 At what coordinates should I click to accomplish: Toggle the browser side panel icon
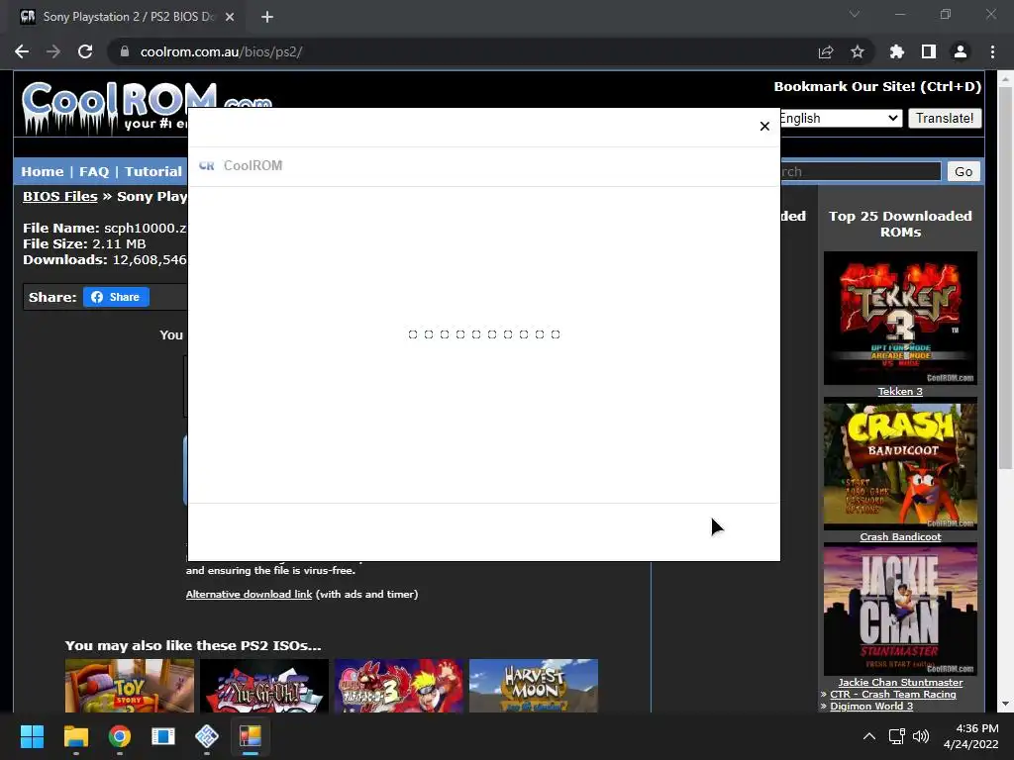click(929, 51)
